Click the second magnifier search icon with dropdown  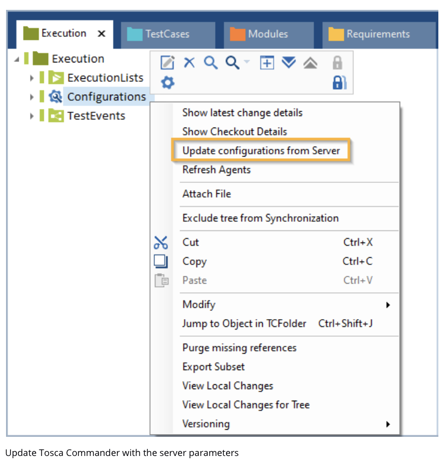tap(233, 62)
